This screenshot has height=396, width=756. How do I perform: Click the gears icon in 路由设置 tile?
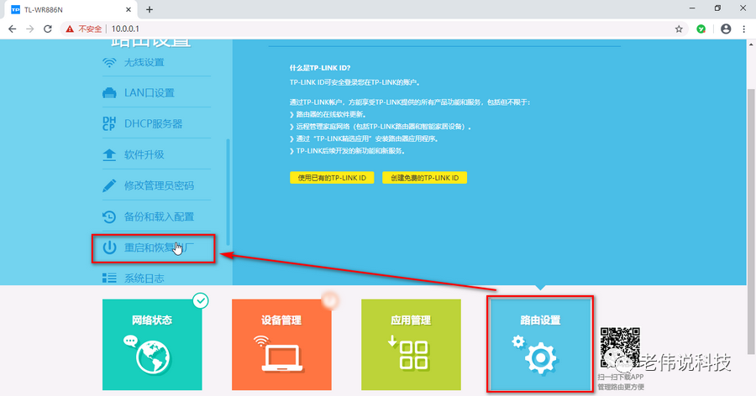click(535, 355)
